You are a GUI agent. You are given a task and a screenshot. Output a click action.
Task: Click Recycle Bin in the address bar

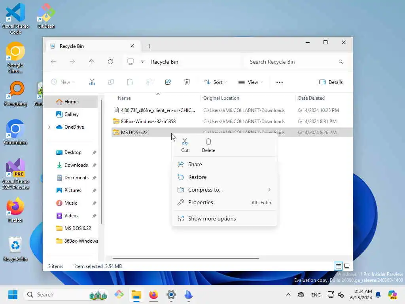click(165, 62)
